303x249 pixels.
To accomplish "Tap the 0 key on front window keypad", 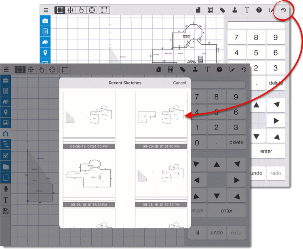I will point(197,143).
